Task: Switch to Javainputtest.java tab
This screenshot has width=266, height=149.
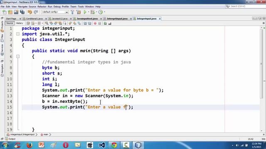Action: tap(87, 19)
